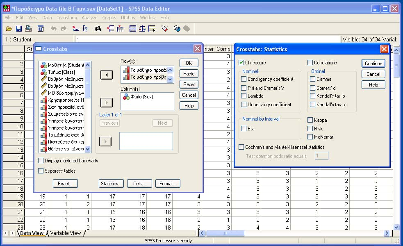Viewport: 403px width, 246px height.
Task: Open the Analyze menu
Action: pos(89,18)
